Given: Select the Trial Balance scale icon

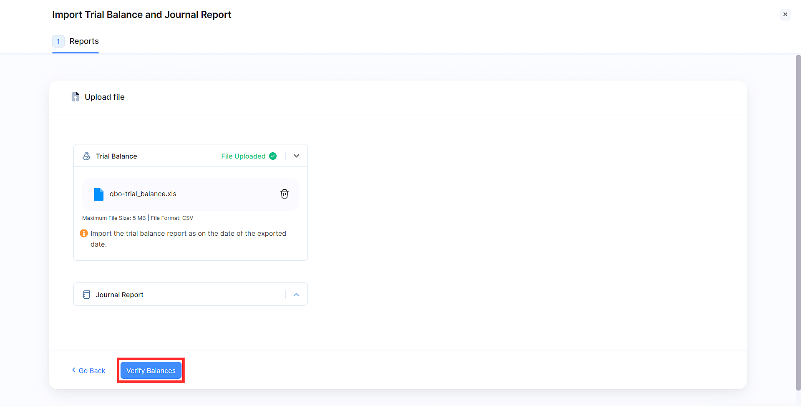Looking at the screenshot, I should 86,156.
